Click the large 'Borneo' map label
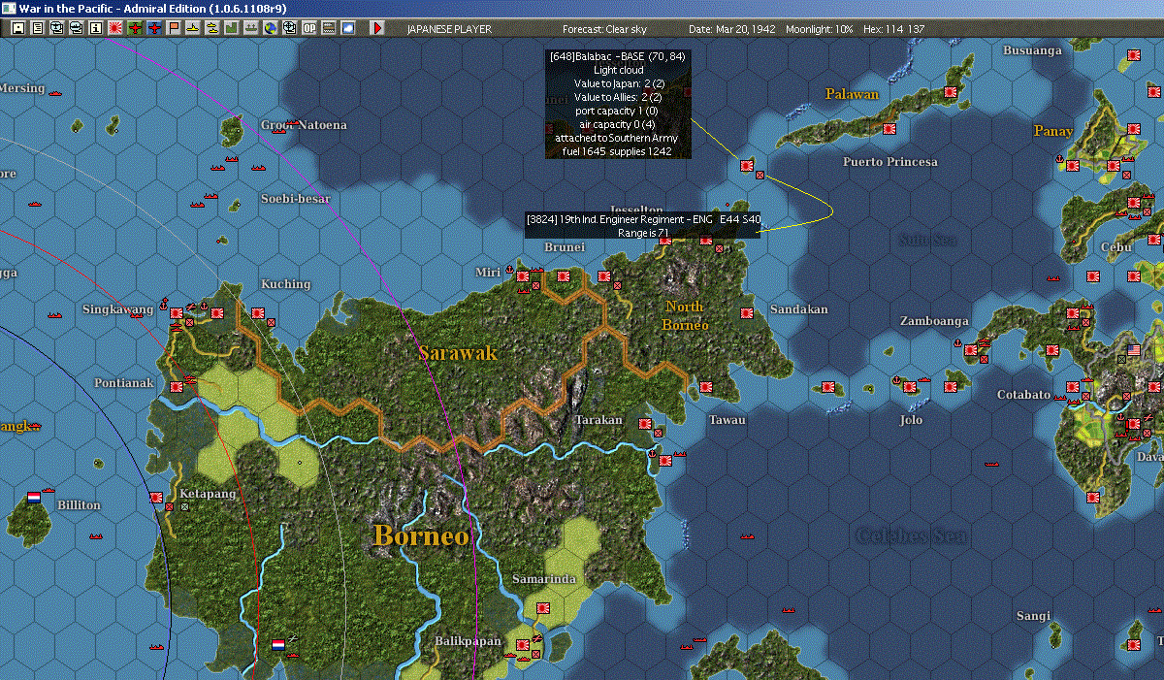Viewport: 1164px width, 680px height. click(421, 535)
